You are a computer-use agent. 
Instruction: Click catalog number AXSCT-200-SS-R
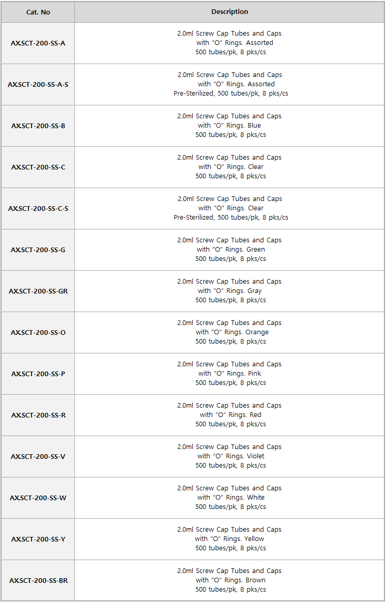click(38, 415)
